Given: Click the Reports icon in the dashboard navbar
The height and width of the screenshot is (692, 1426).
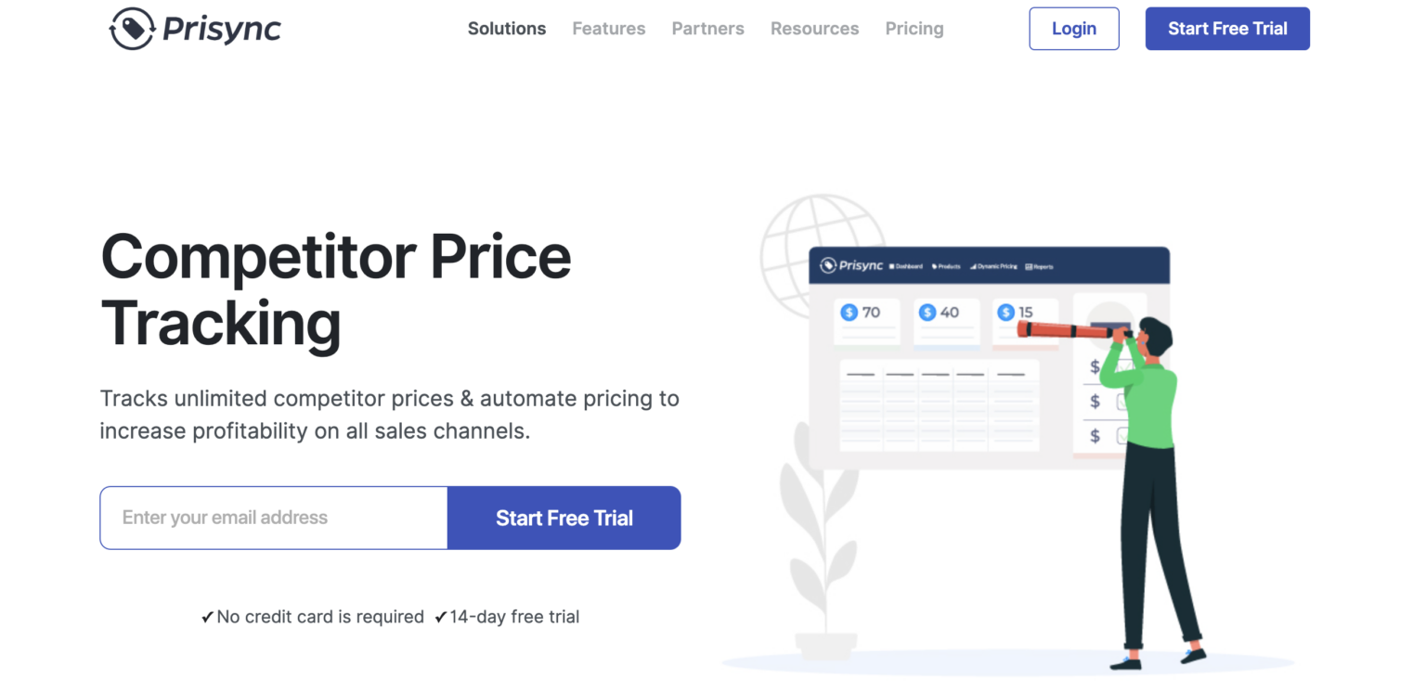Looking at the screenshot, I should 1028,266.
